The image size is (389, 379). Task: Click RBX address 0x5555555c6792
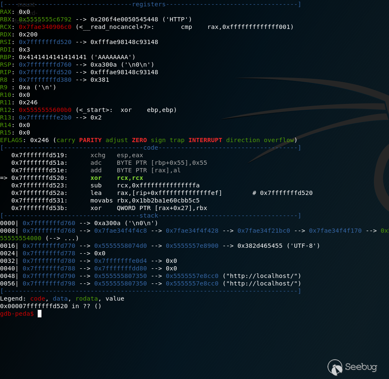pos(45,19)
